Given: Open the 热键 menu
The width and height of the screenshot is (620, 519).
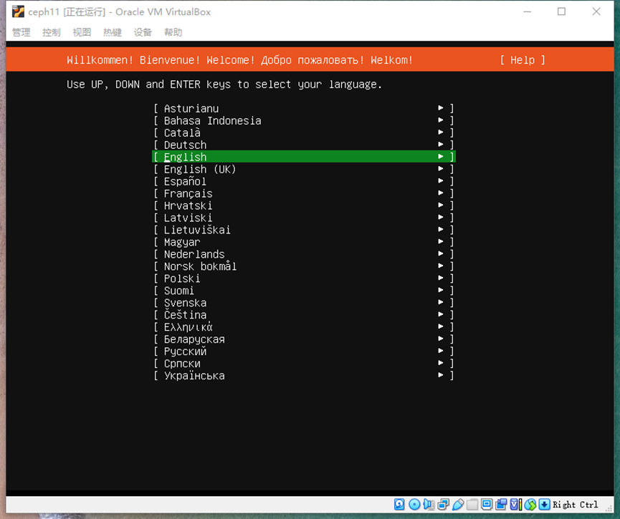Looking at the screenshot, I should click(113, 32).
